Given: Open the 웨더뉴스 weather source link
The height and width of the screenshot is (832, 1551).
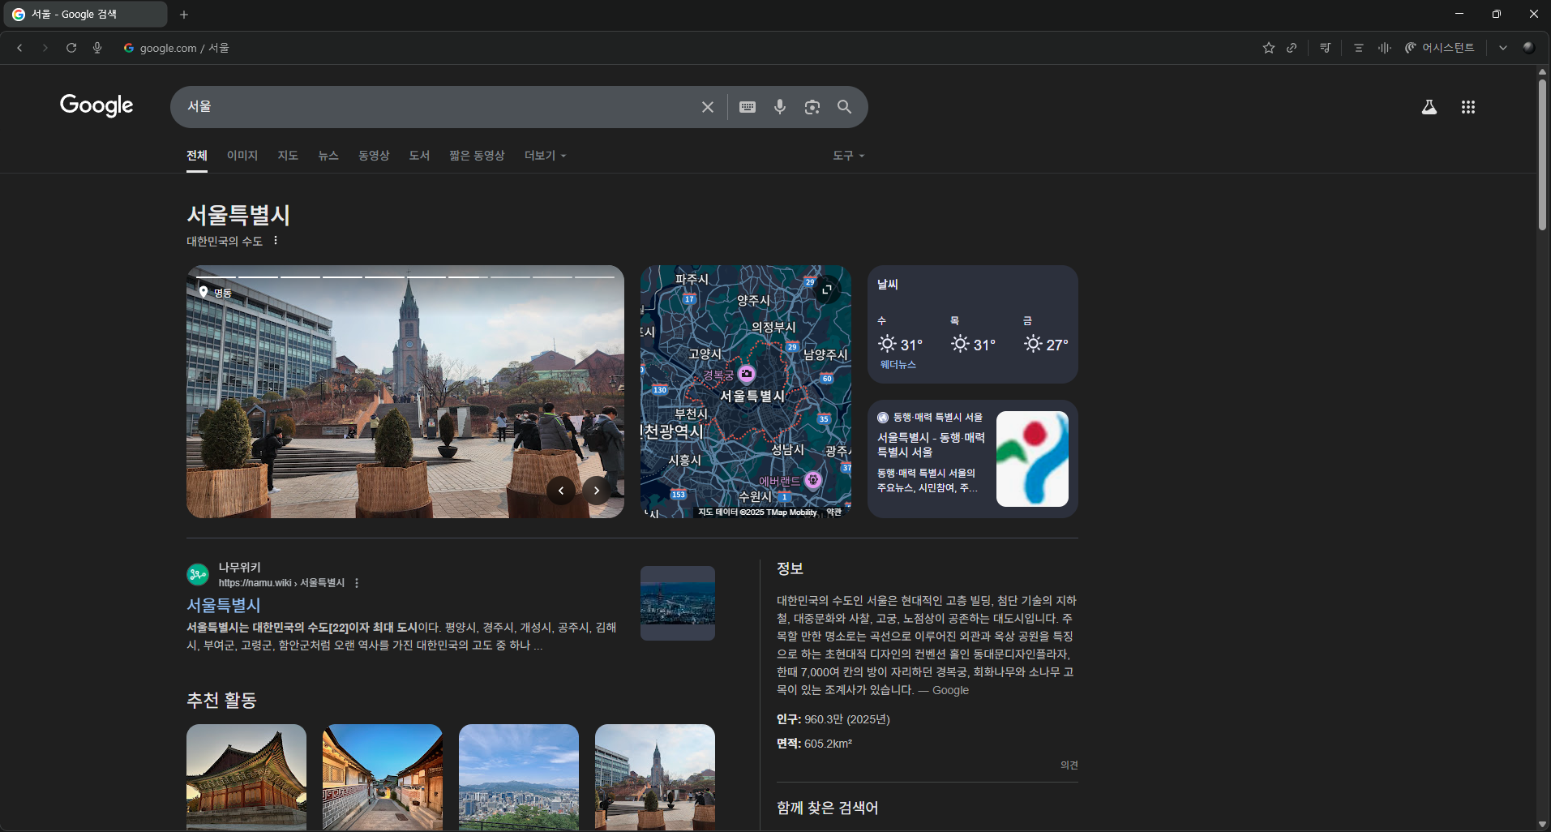Looking at the screenshot, I should click(x=898, y=365).
